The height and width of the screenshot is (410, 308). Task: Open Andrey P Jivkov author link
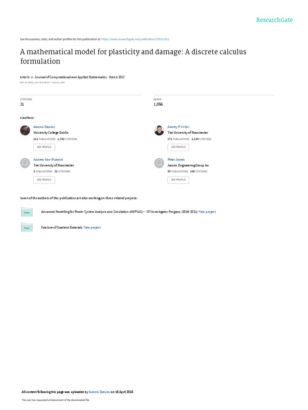[x=178, y=127]
